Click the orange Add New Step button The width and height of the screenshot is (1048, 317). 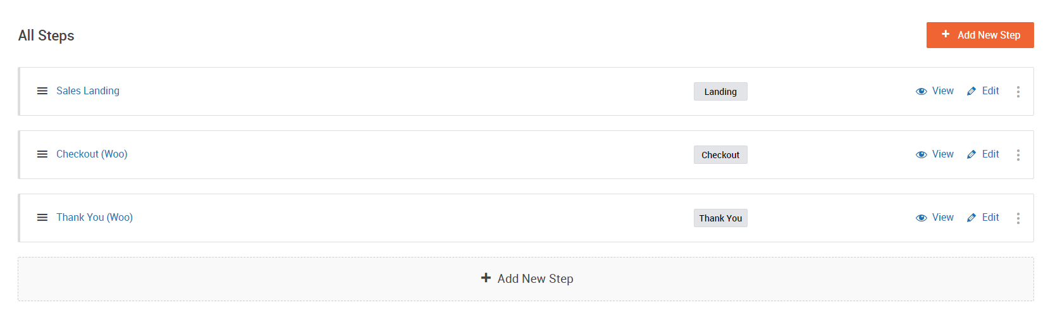tap(980, 35)
